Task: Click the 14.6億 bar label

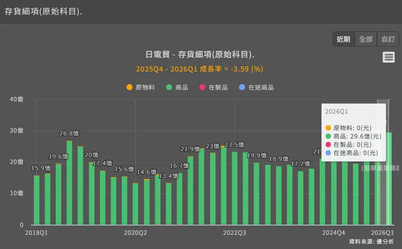Action: coord(146,172)
